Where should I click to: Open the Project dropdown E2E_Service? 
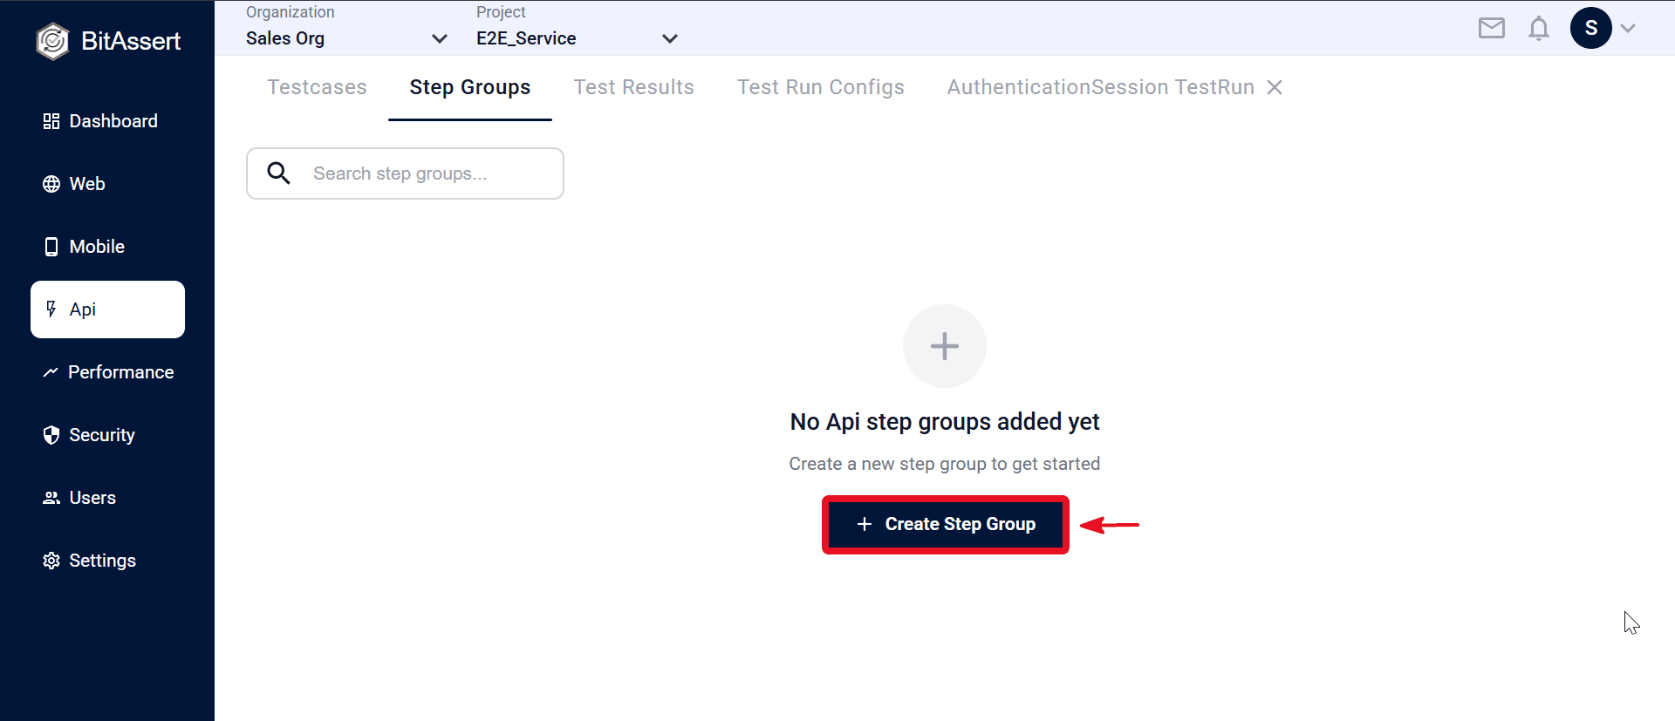[x=577, y=38]
